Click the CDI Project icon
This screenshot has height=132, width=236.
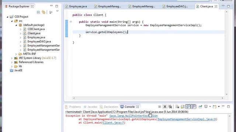pyautogui.click(x=11, y=16)
